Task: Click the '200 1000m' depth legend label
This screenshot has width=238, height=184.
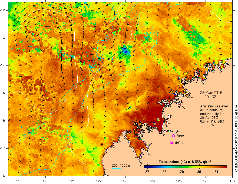Action: [x=121, y=166]
